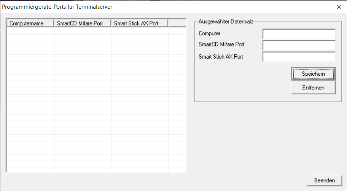This screenshot has width=347, height=191.
Task: Click the SmartCD Mifare Port label beside its field
Action: point(221,45)
